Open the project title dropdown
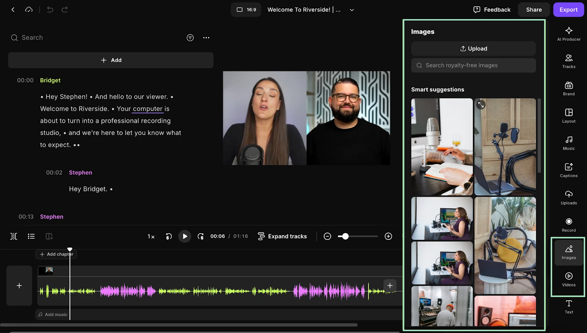The width and height of the screenshot is (587, 333). point(351,10)
